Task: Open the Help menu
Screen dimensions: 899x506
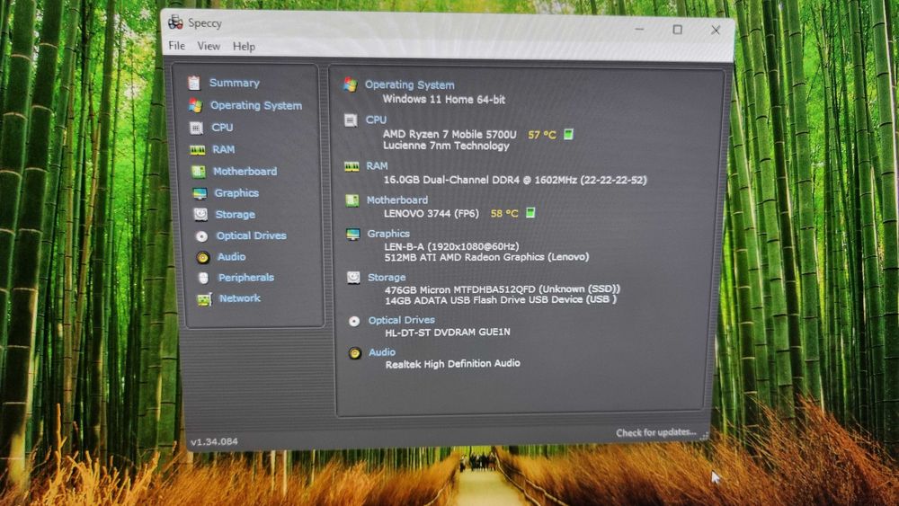Action: (x=244, y=47)
